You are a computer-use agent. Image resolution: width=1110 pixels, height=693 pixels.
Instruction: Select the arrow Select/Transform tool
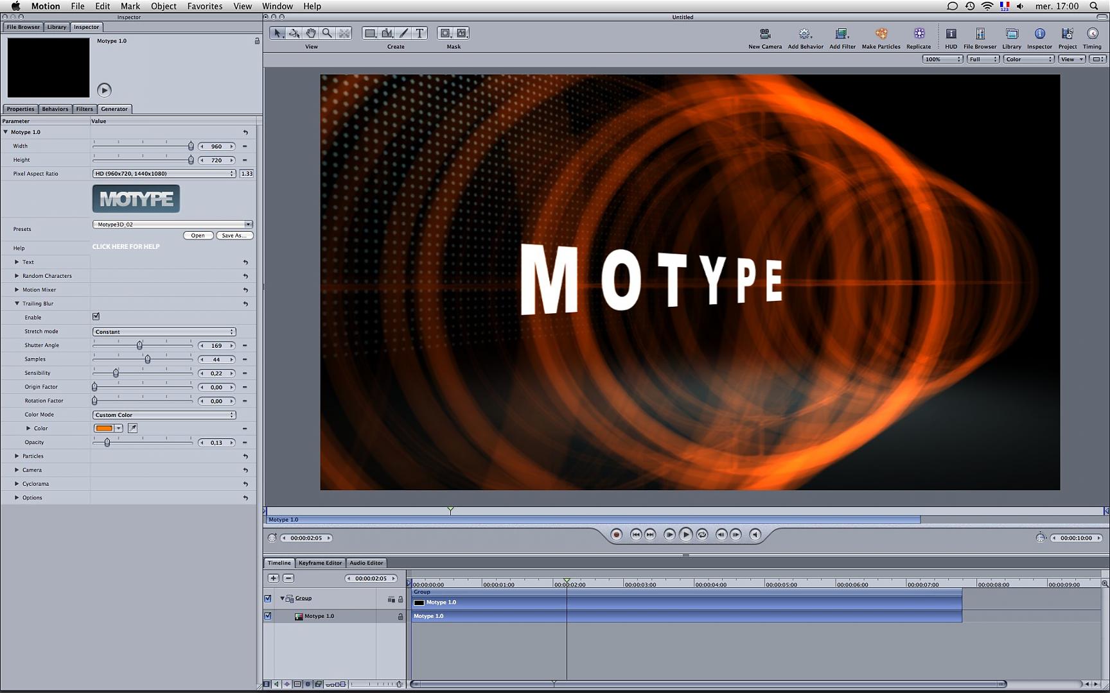point(277,33)
